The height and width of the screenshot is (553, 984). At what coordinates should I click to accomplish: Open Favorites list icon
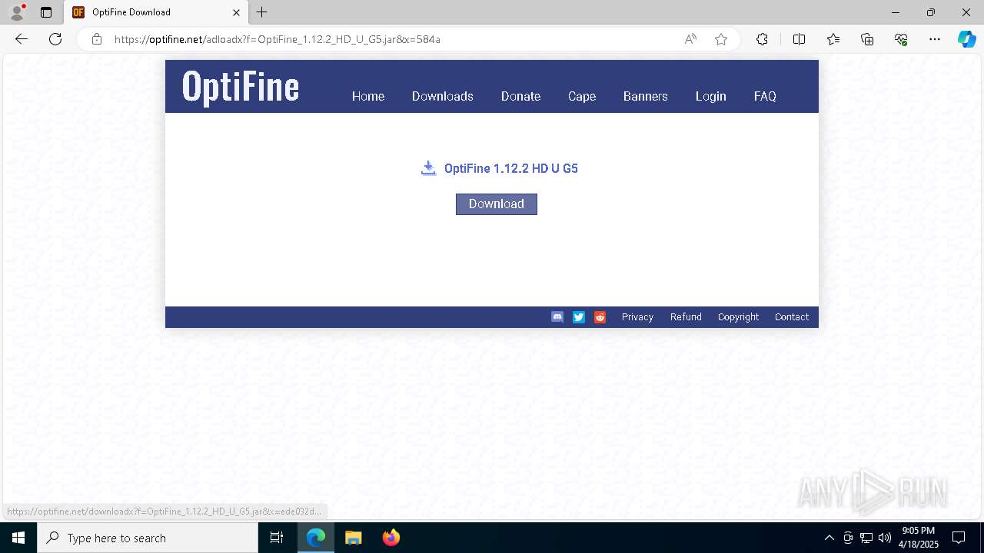tap(833, 39)
